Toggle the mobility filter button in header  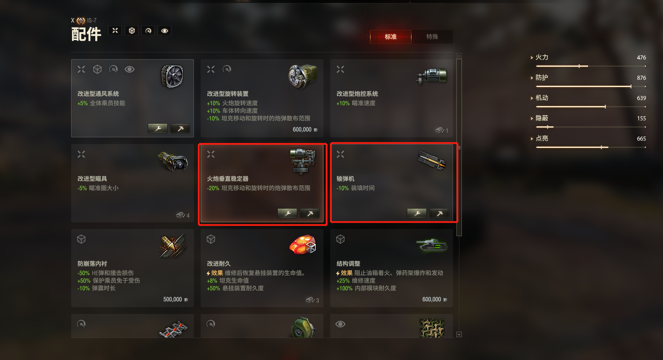point(148,30)
